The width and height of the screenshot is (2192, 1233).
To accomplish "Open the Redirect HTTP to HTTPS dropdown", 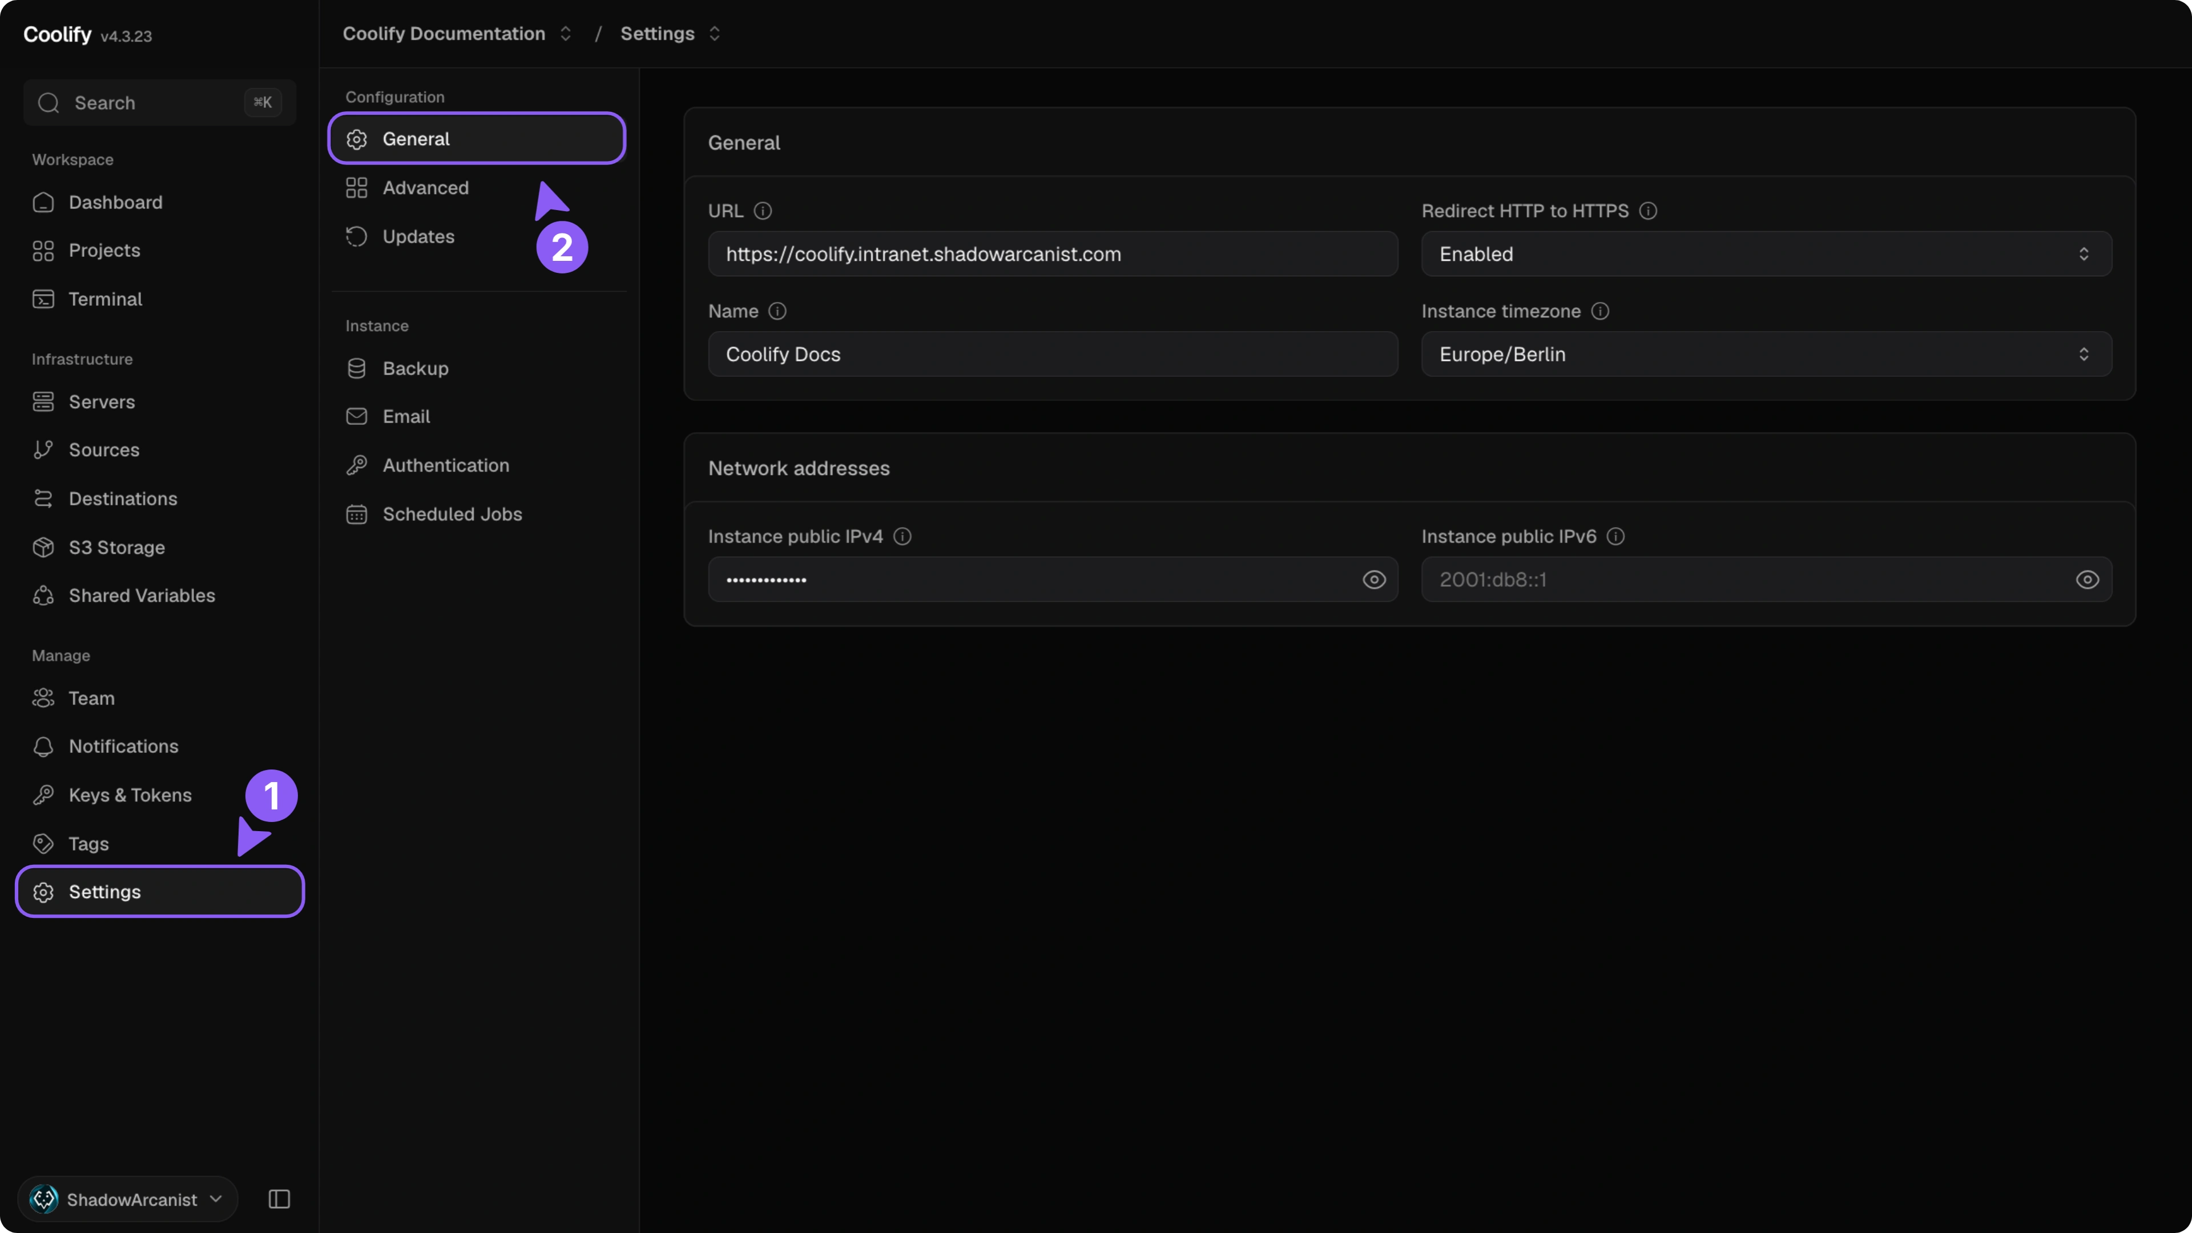I will pyautogui.click(x=1767, y=253).
